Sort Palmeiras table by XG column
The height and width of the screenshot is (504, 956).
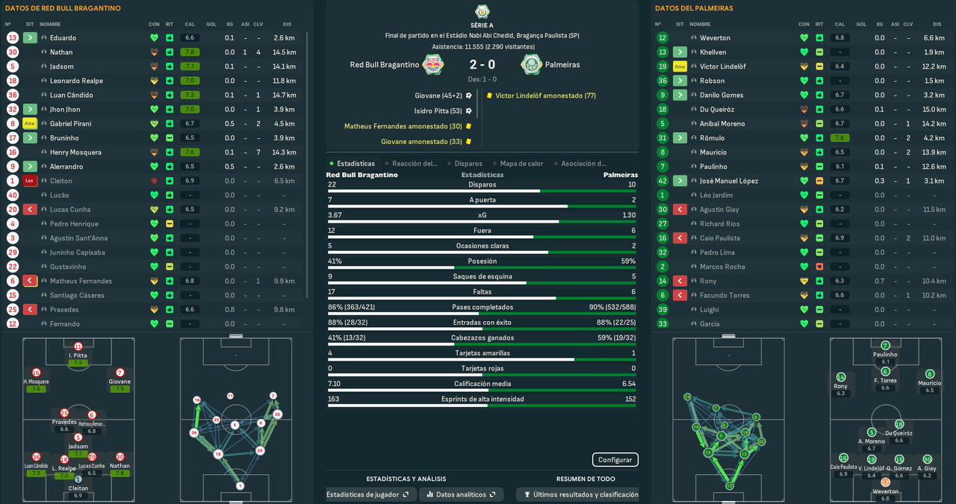(x=879, y=25)
